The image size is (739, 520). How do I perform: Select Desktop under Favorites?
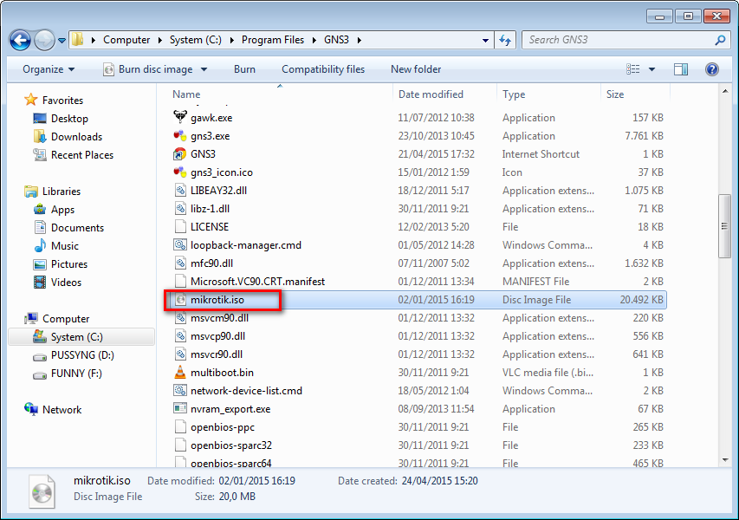(x=69, y=119)
